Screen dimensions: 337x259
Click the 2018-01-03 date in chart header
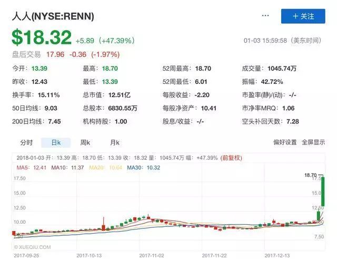[31, 158]
